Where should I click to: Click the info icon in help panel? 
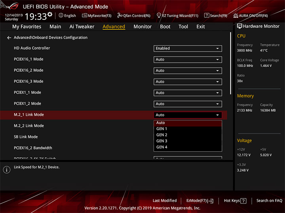click(7, 170)
